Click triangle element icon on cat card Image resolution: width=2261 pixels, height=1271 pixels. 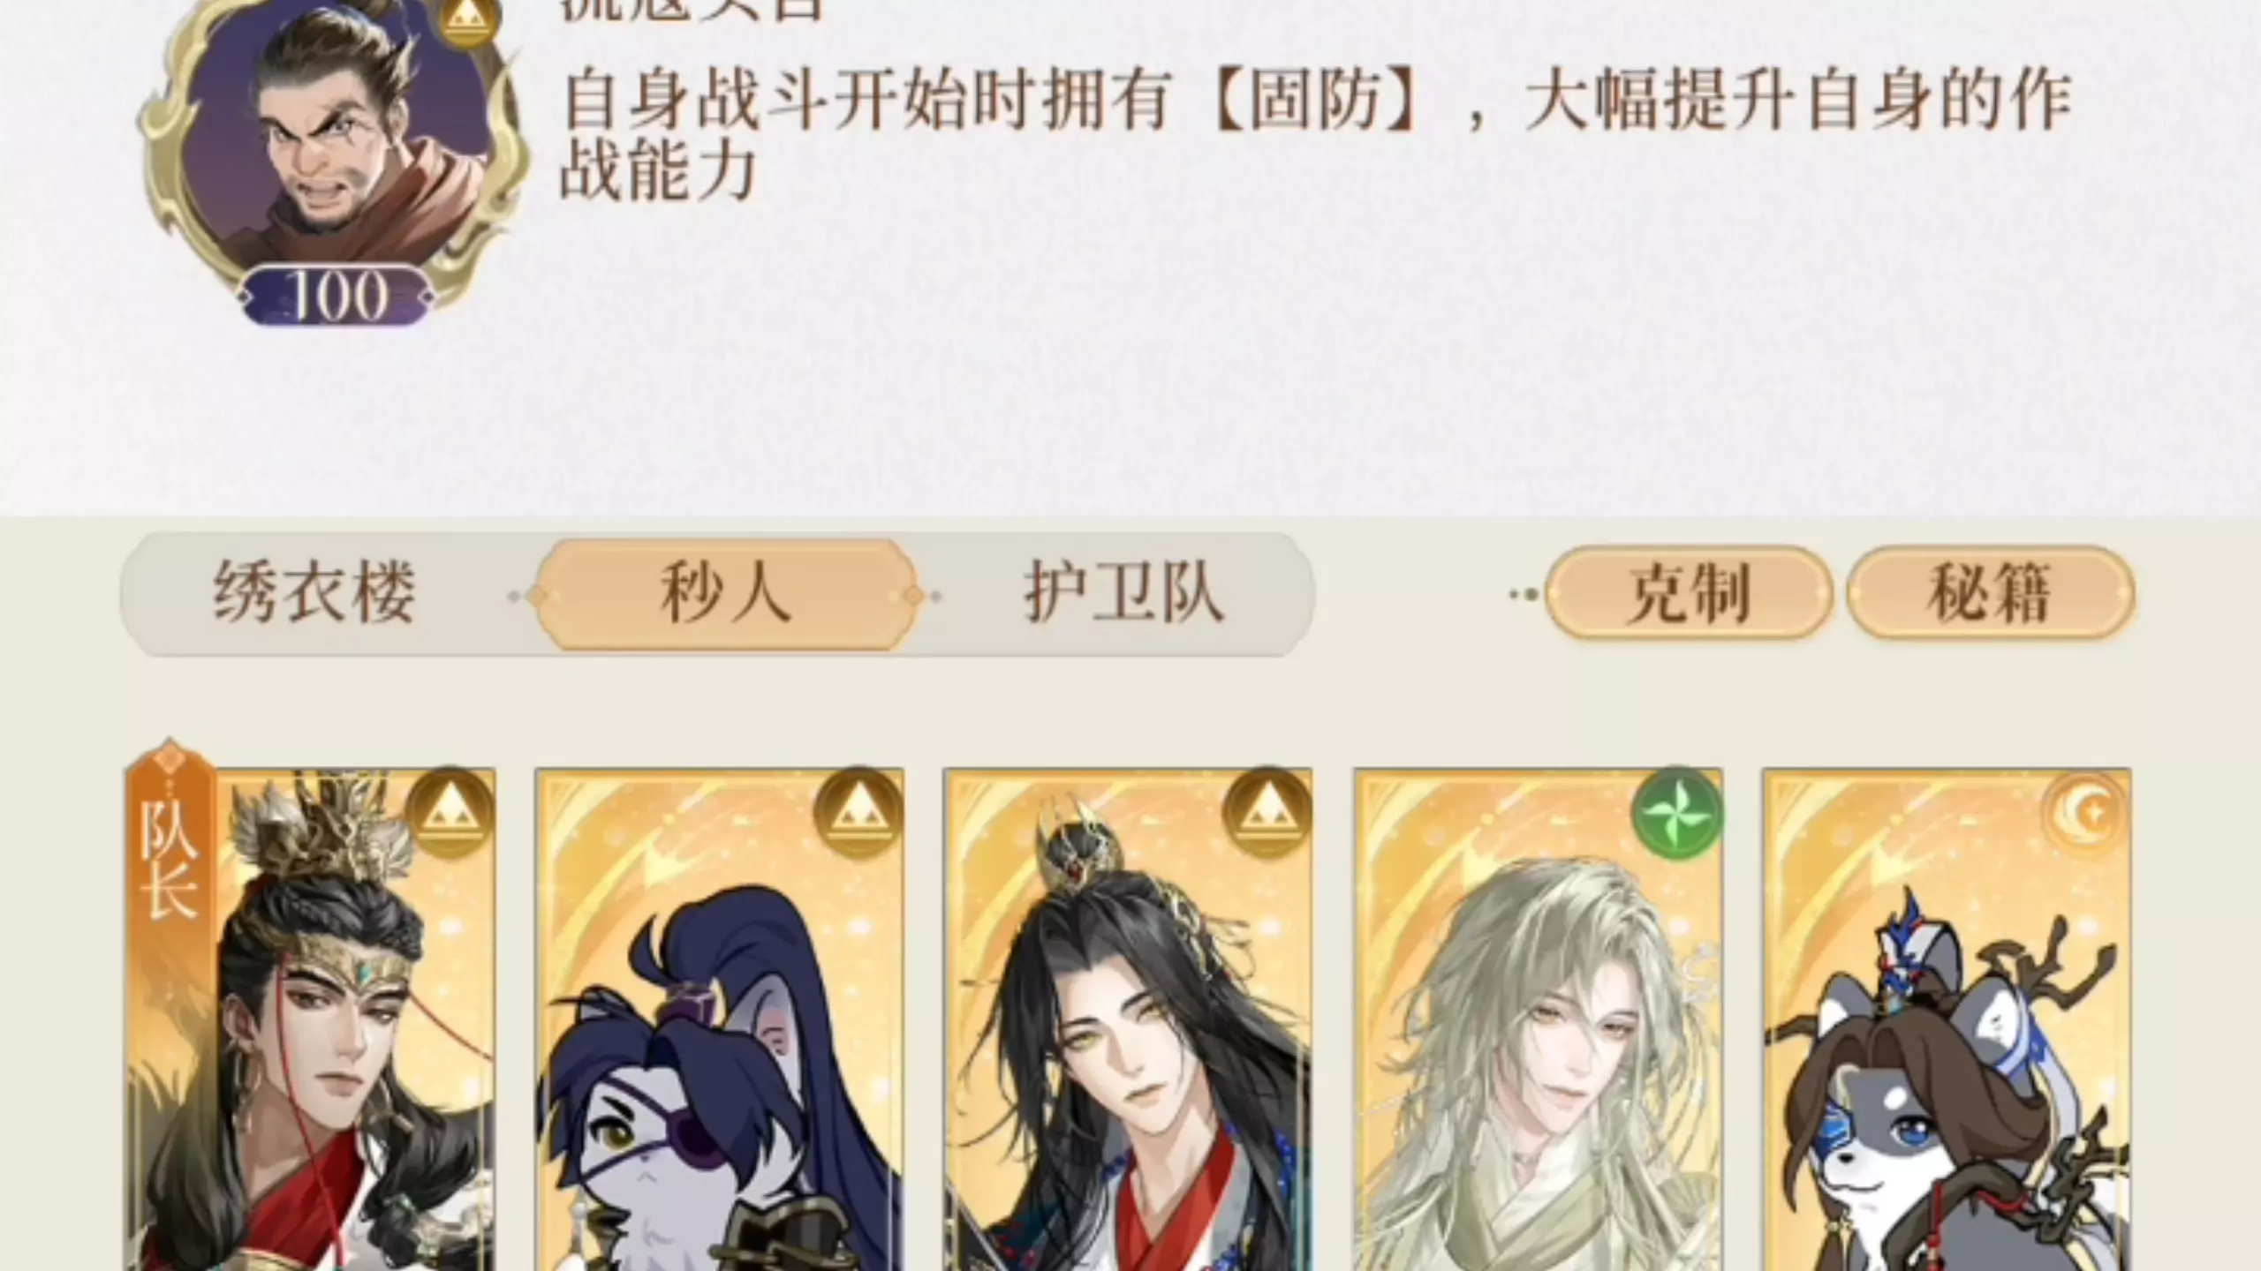pyautogui.click(x=858, y=814)
